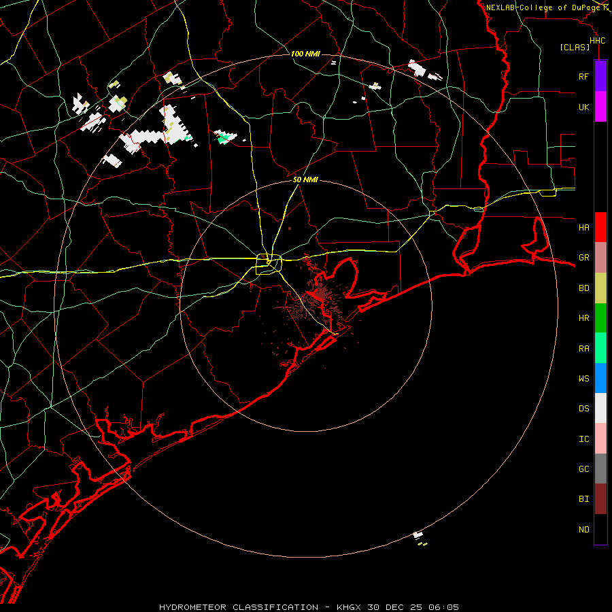Click the ND black legend swatch
The width and height of the screenshot is (612, 612).
coord(600,529)
